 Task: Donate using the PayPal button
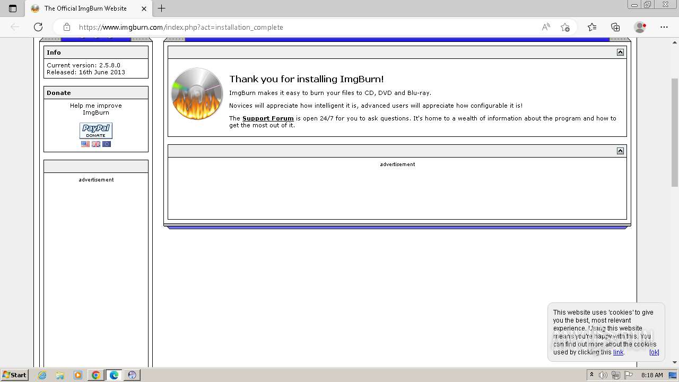tap(96, 131)
